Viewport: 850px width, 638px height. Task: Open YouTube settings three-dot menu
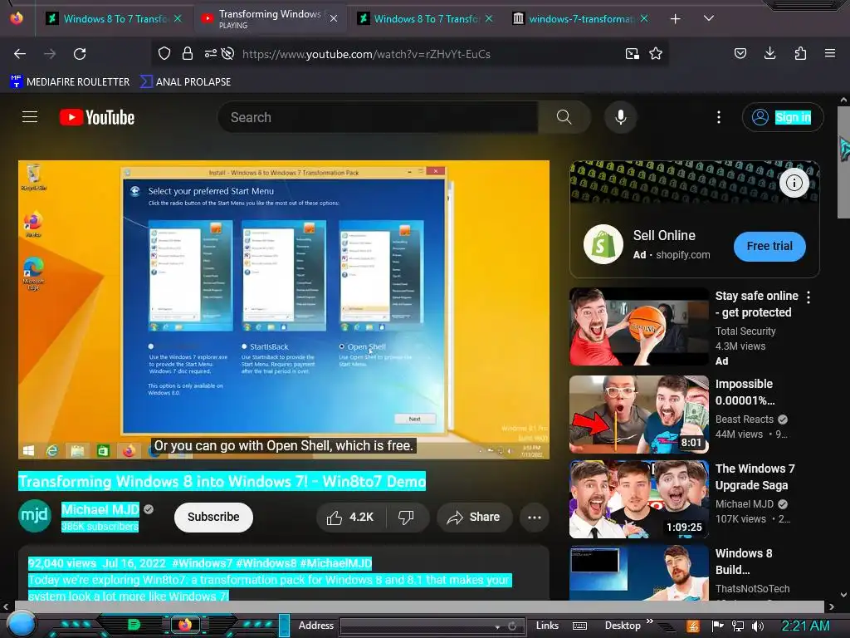pyautogui.click(x=719, y=117)
